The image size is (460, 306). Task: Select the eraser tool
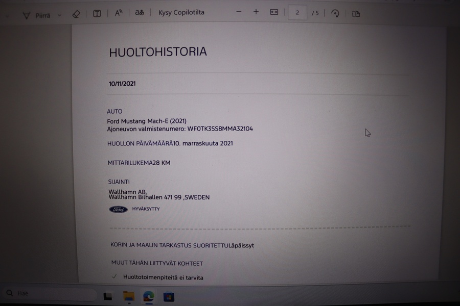click(76, 14)
